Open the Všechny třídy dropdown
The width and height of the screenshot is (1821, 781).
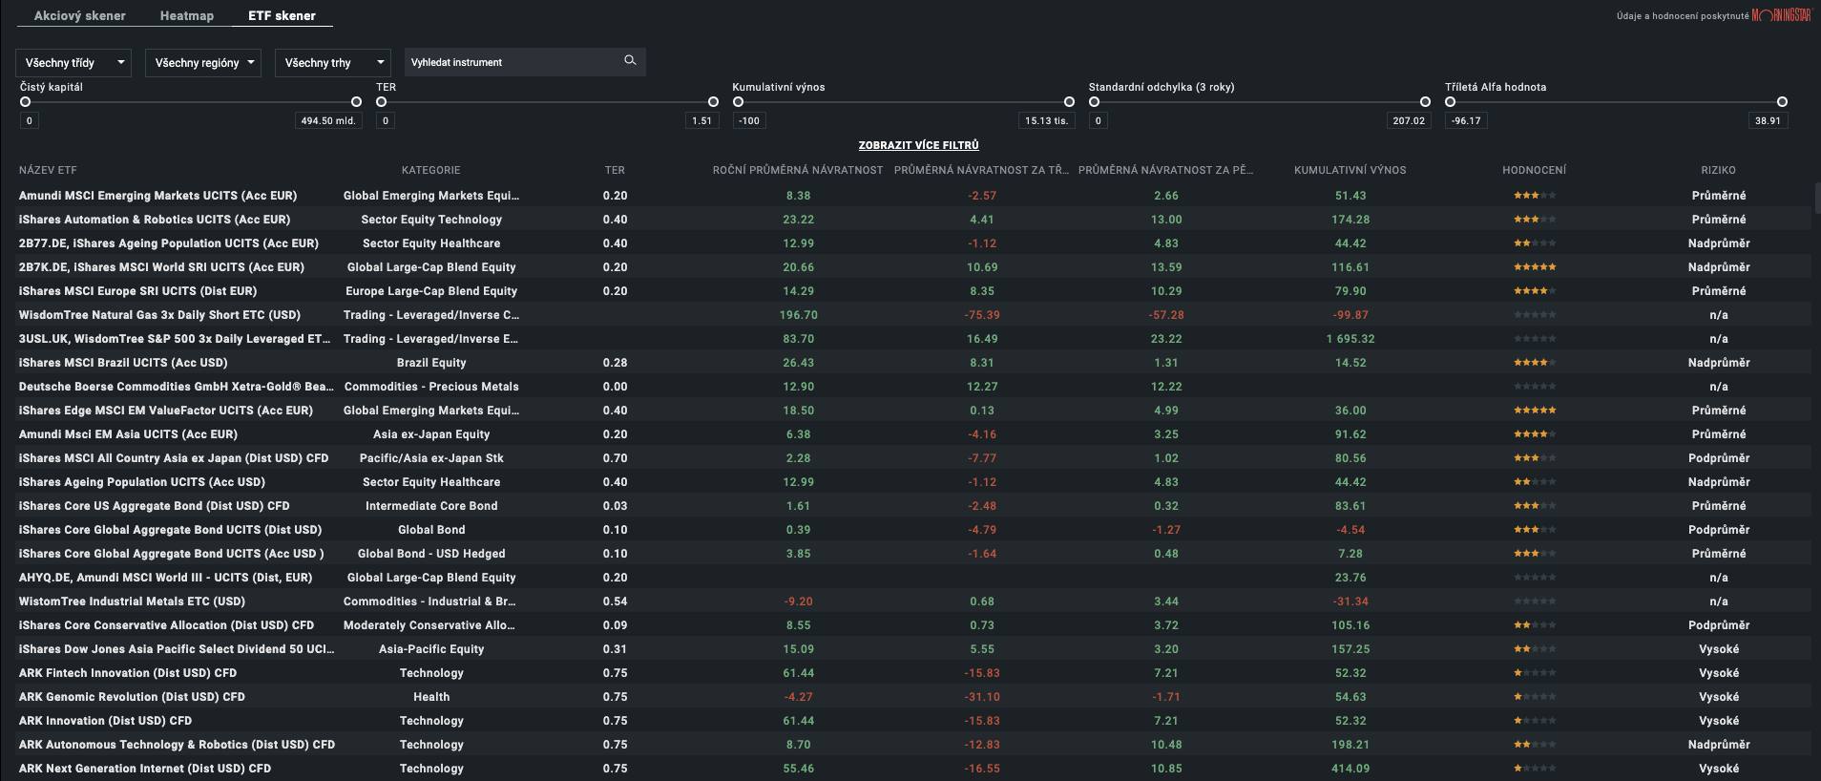(x=74, y=63)
